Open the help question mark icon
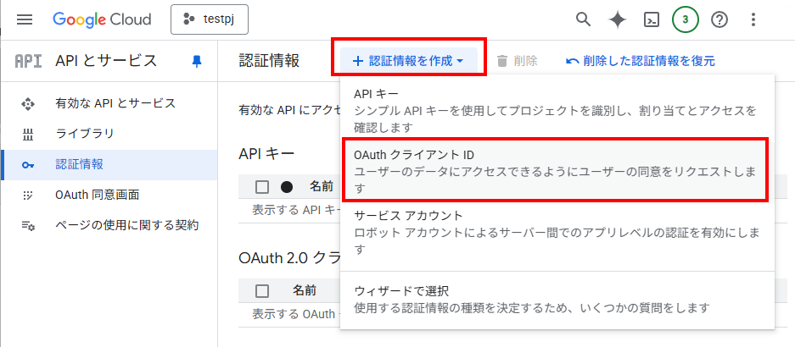Image resolution: width=795 pixels, height=347 pixels. 719,19
